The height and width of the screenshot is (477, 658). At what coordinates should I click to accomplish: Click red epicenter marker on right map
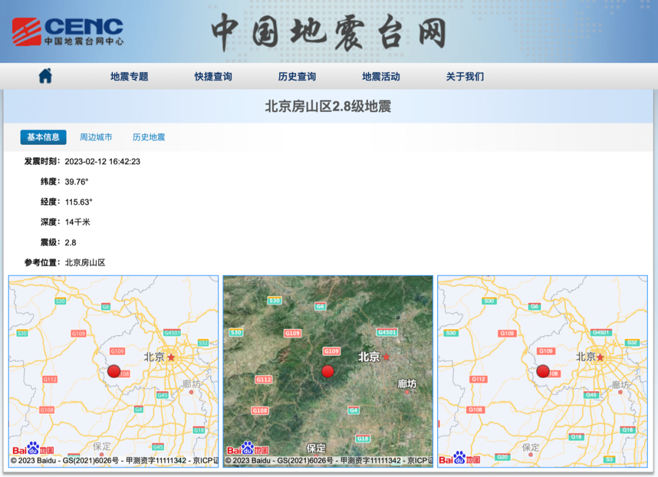pos(543,371)
